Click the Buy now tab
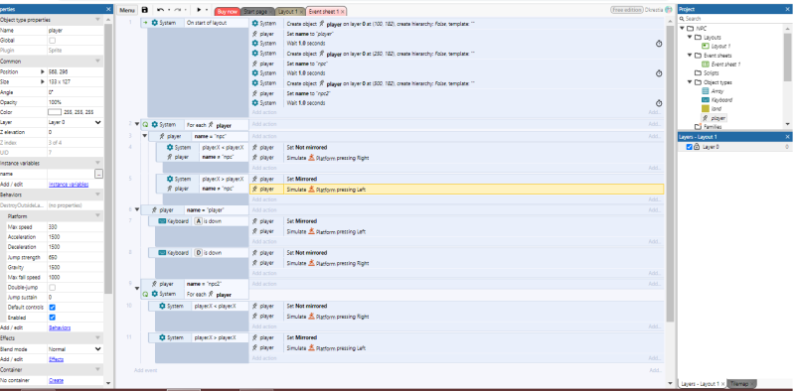 pos(227,11)
